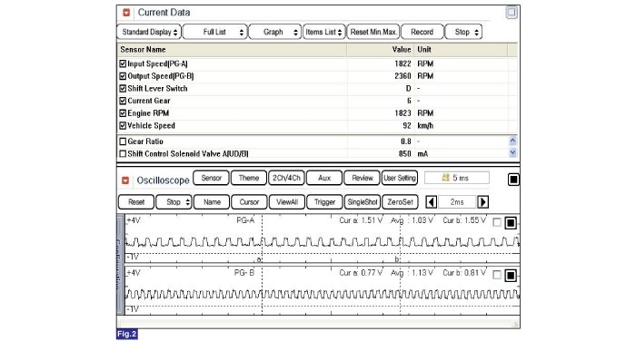Expand the Graph dropdown
The width and height of the screenshot is (636, 341).
click(274, 32)
